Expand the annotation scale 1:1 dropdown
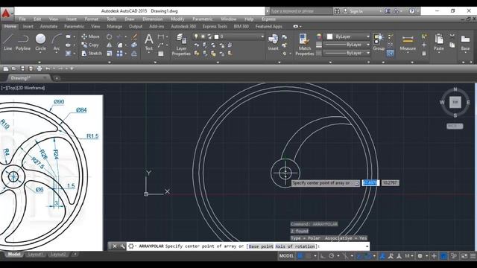The height and width of the screenshot is (268, 477). coord(409,256)
